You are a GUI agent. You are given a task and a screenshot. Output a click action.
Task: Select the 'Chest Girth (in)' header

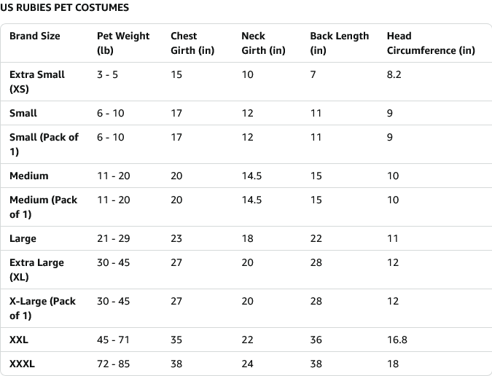pos(184,43)
